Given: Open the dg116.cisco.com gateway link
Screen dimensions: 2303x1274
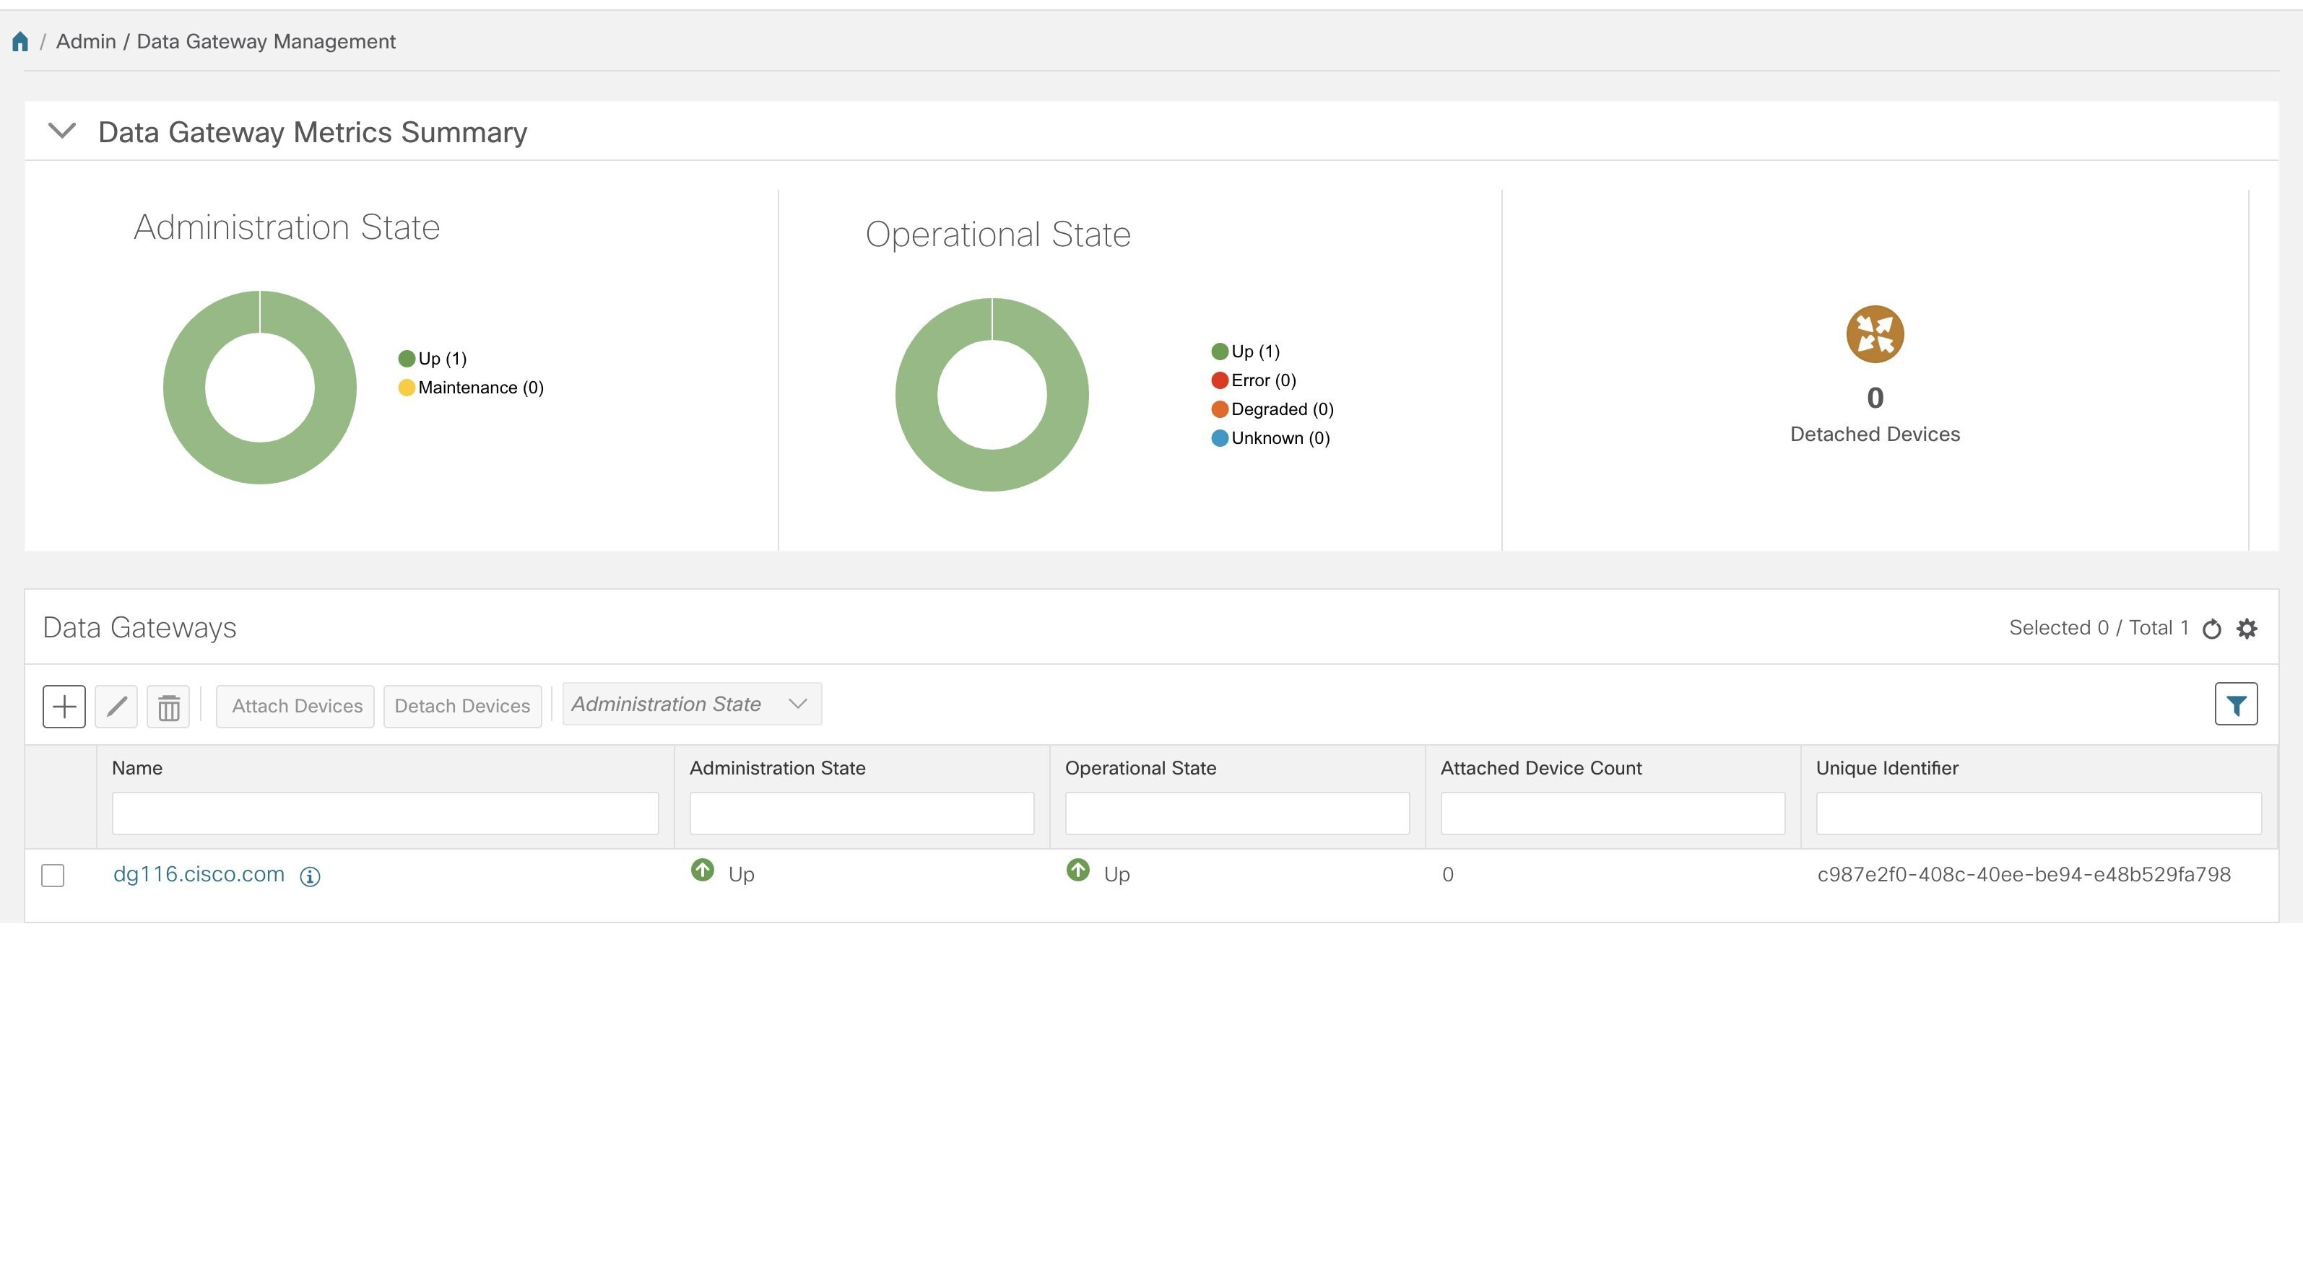Looking at the screenshot, I should click(x=199, y=873).
